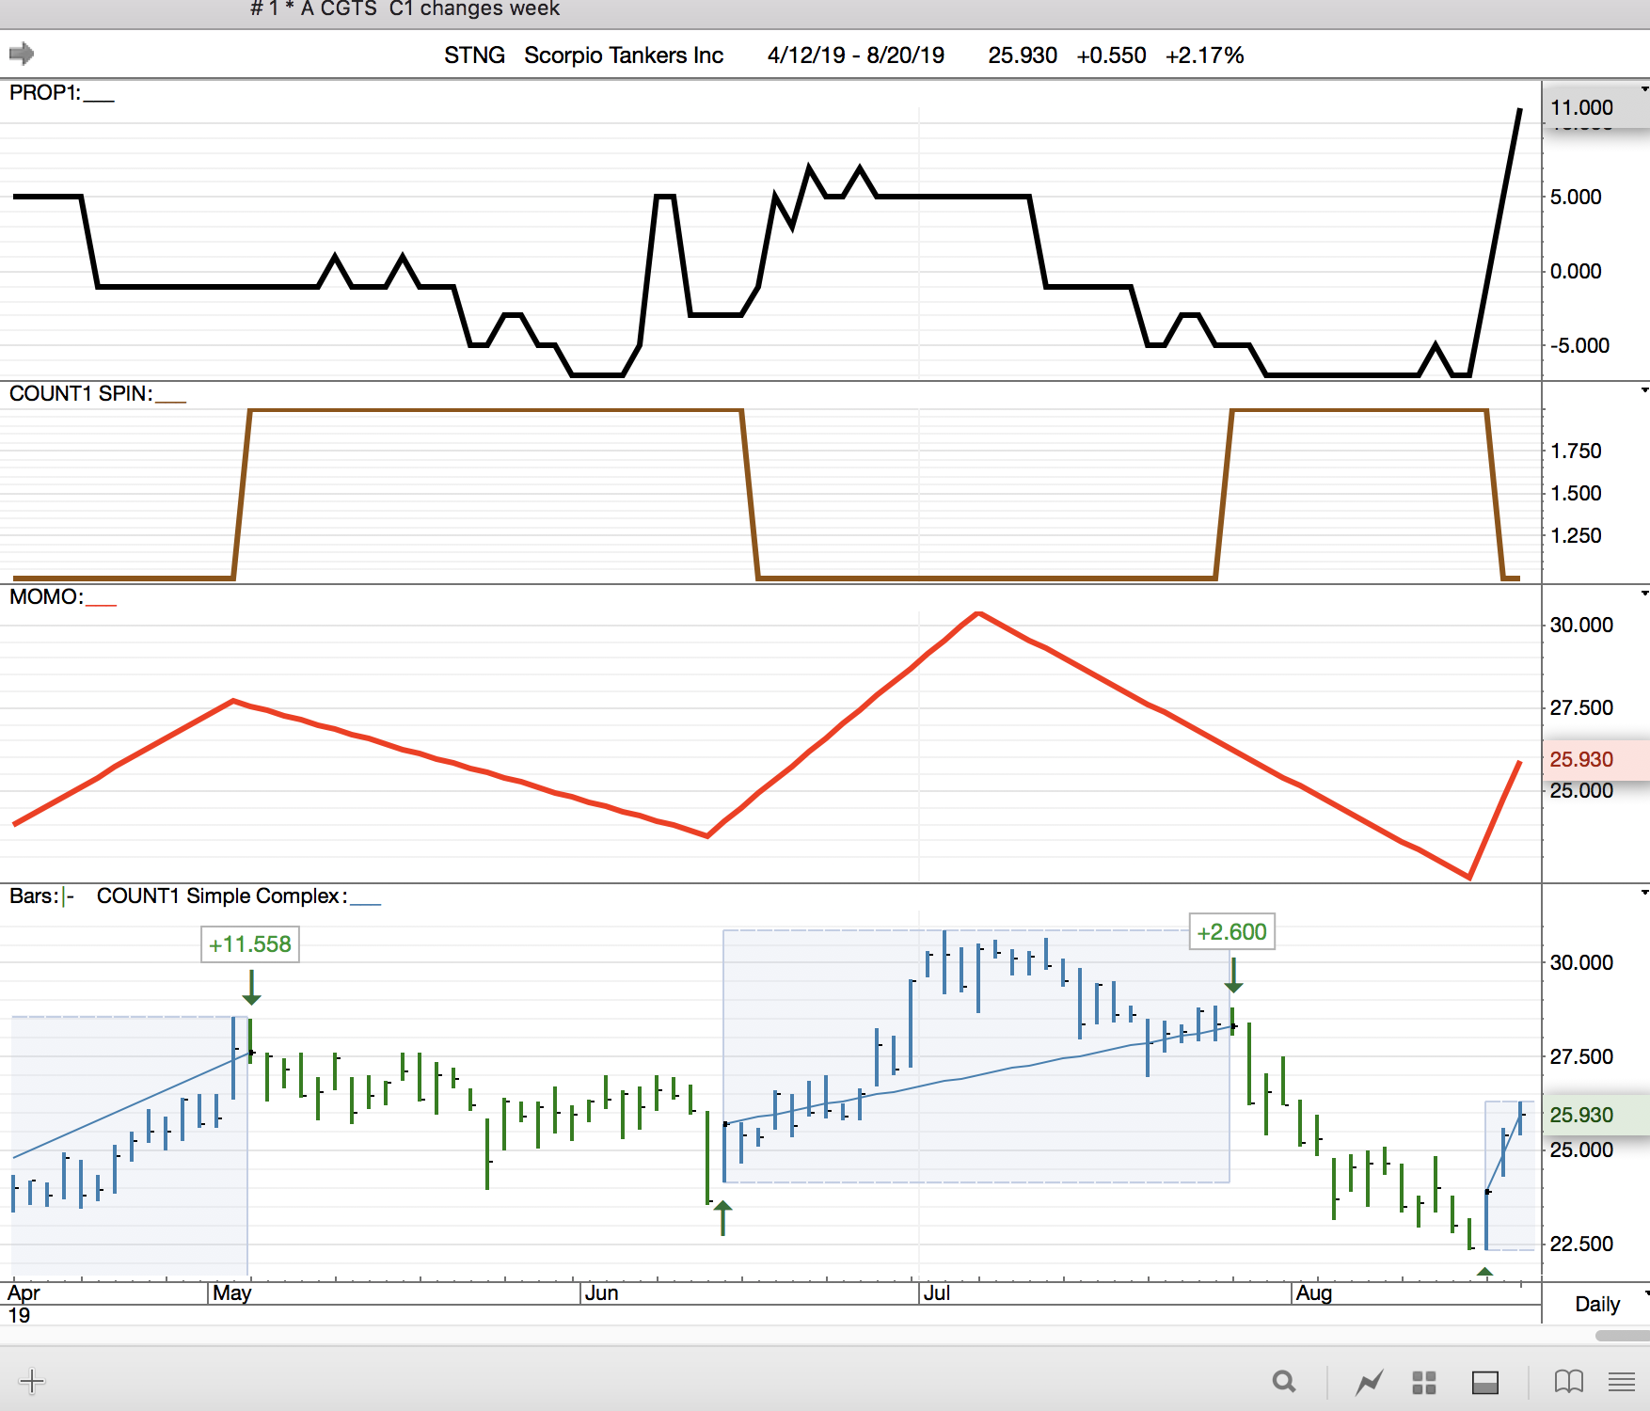1650x1411 pixels.
Task: Click the brown COUNT1 SPIN line color swatch
Action: click(171, 401)
